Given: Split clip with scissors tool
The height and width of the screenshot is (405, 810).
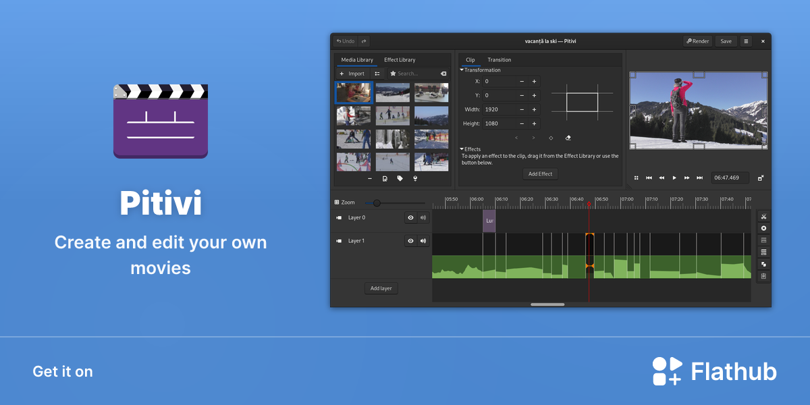Looking at the screenshot, I should tap(763, 217).
